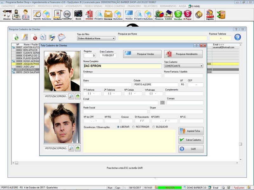Select the LIBERAR radio option

[118, 127]
